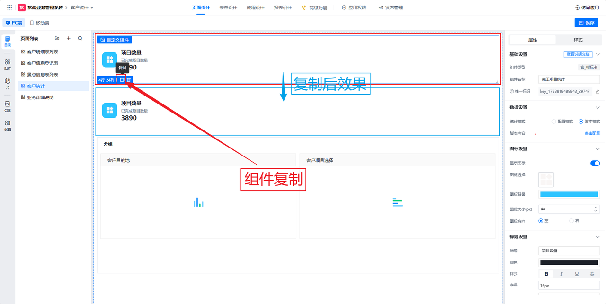
Task: Click the 图标背景 blue color swatch
Action: pos(569,194)
